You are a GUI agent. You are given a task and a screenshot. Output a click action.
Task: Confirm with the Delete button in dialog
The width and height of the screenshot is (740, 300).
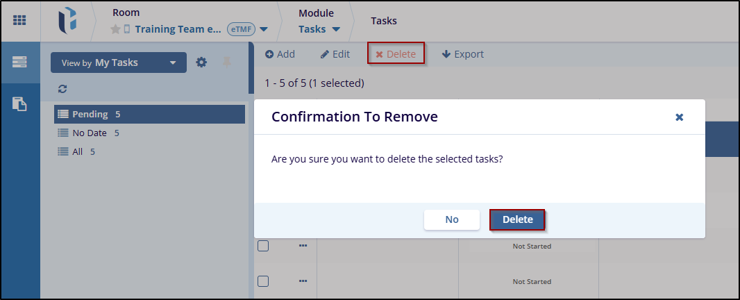point(517,219)
